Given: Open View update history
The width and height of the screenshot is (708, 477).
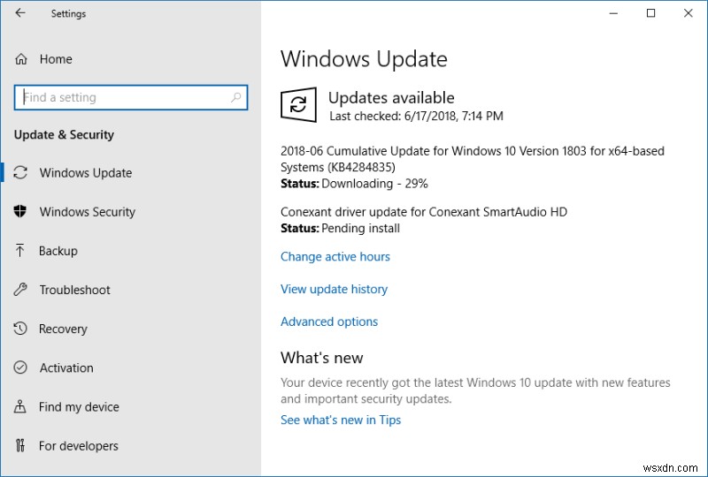Looking at the screenshot, I should pos(335,289).
